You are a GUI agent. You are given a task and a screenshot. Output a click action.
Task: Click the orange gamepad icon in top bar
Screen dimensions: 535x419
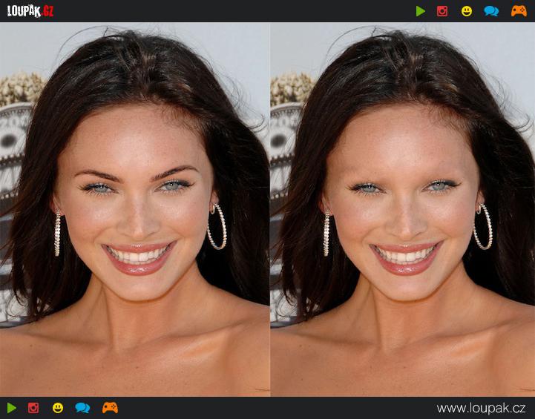(519, 11)
